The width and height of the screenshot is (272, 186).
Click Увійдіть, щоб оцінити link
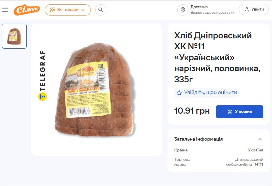(210, 93)
